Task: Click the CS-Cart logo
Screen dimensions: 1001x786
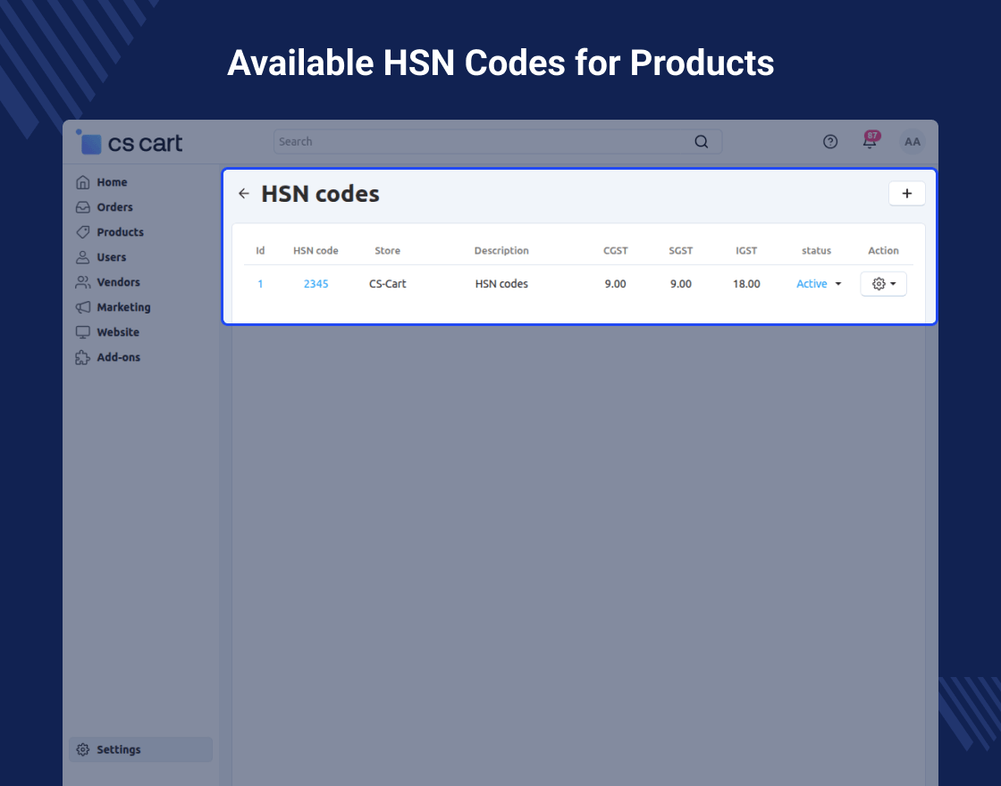Action: click(x=130, y=142)
